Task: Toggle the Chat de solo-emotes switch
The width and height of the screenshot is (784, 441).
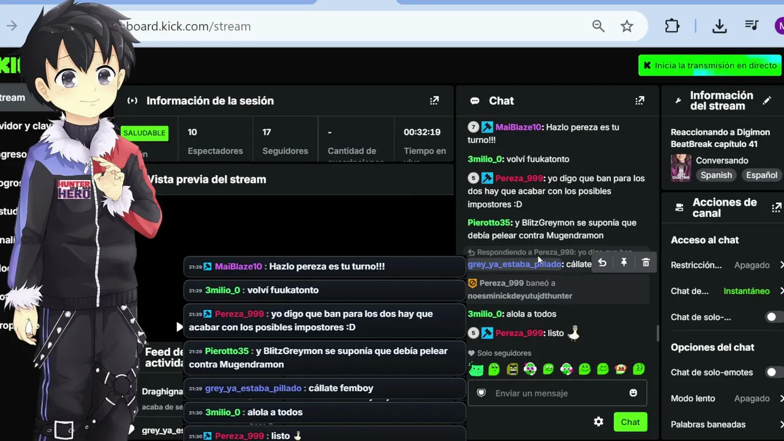Action: pos(774,372)
